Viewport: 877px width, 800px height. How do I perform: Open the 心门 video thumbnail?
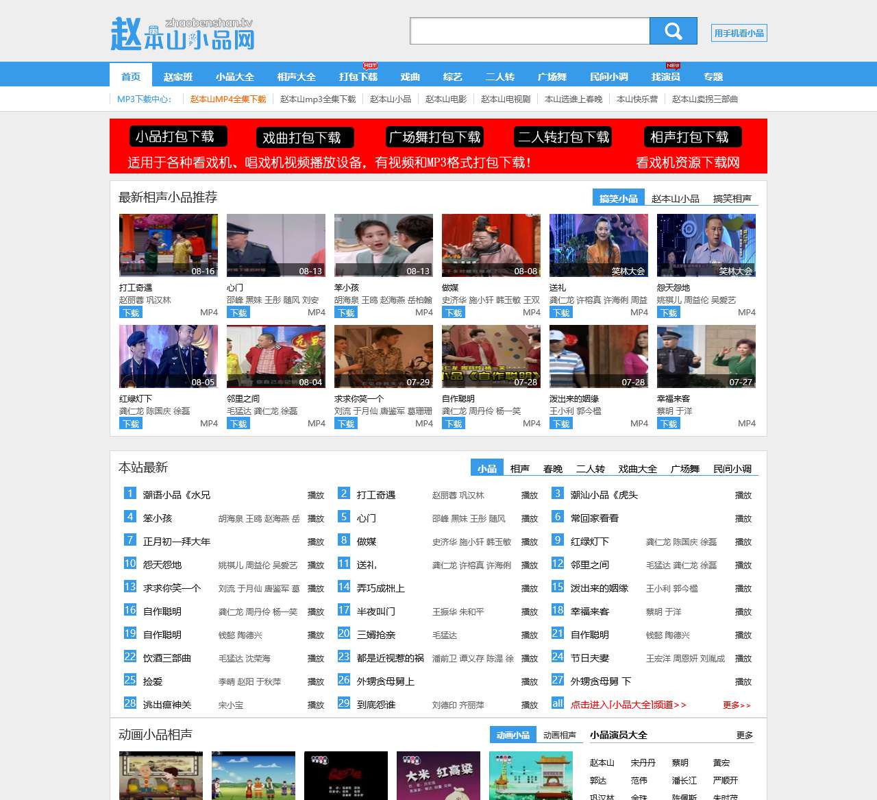pyautogui.click(x=276, y=245)
